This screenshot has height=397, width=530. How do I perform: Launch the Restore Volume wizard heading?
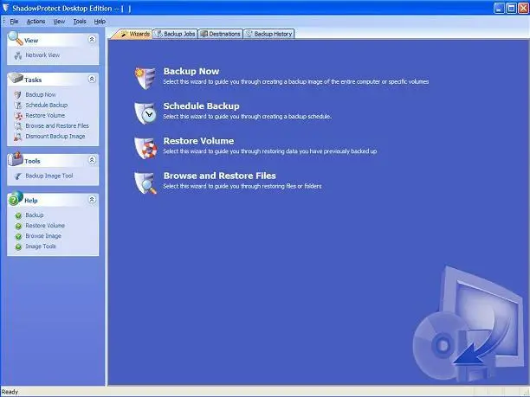coord(199,141)
